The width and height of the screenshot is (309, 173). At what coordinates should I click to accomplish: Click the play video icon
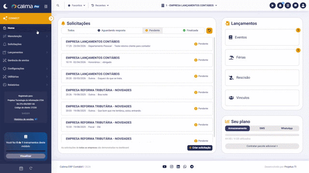(272, 5)
